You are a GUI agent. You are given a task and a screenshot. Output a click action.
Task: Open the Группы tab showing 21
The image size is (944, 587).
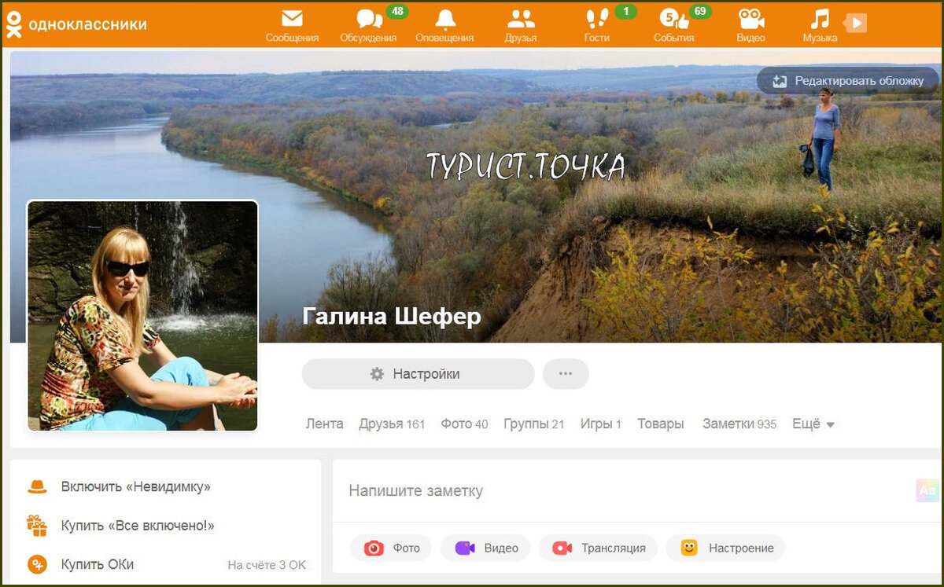tap(534, 424)
